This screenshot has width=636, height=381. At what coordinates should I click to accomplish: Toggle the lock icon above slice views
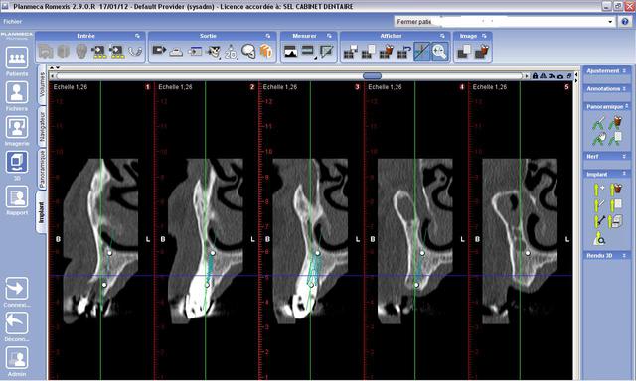535,76
